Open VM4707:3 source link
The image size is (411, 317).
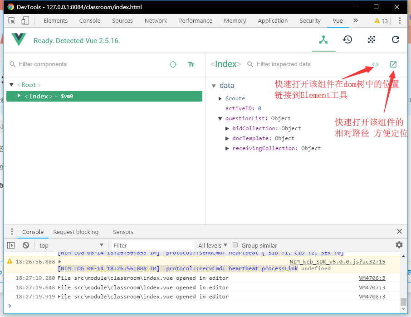(372, 288)
